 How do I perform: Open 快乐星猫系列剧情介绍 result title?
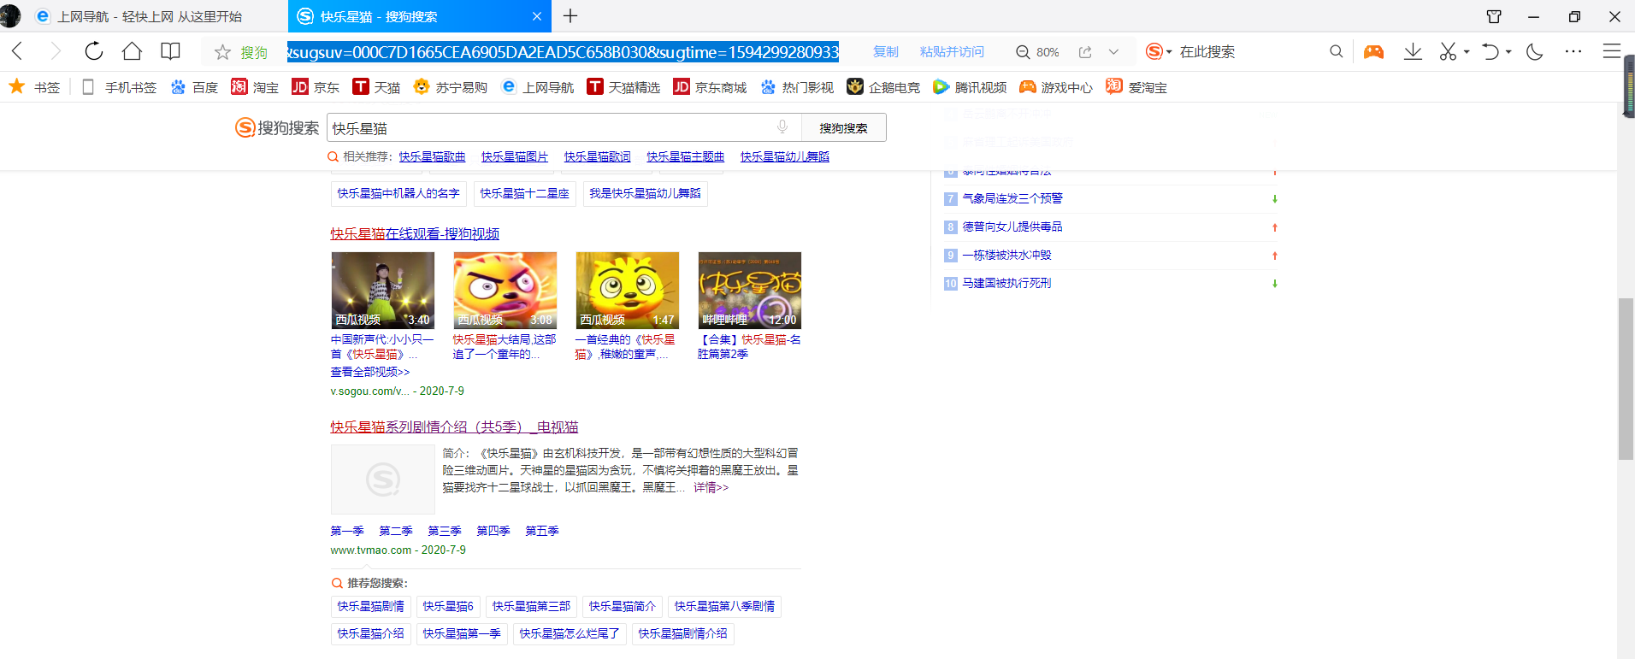coord(454,427)
